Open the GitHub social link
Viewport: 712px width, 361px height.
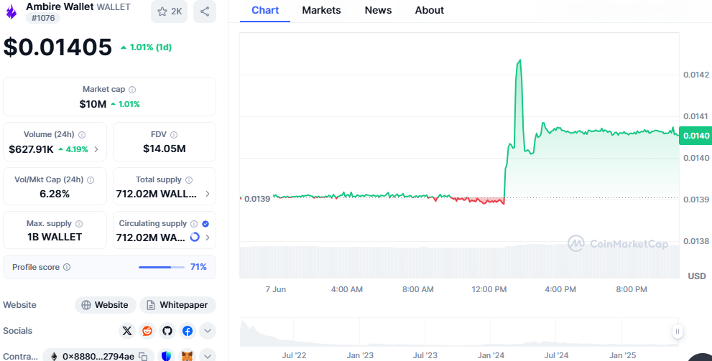(167, 331)
